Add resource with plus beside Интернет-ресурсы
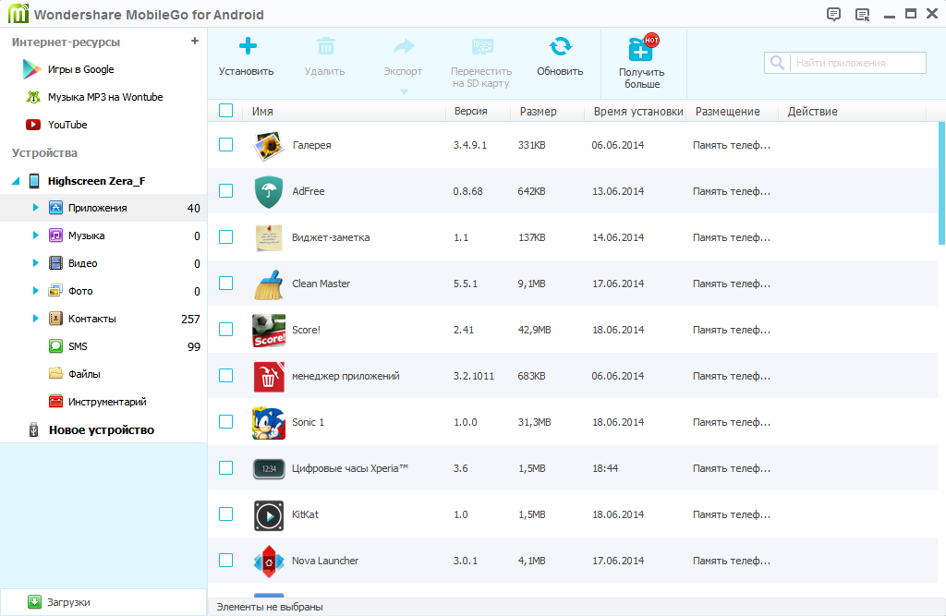The height and width of the screenshot is (616, 946). 194,42
